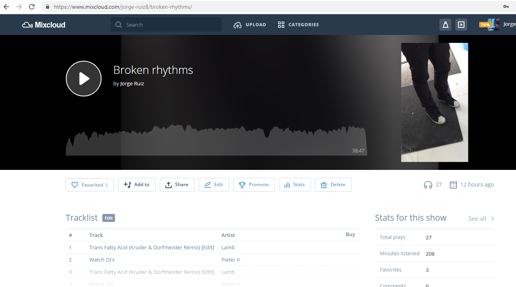The height and width of the screenshot is (287, 516).
Task: Seek within the audio waveform
Action: pos(216,141)
